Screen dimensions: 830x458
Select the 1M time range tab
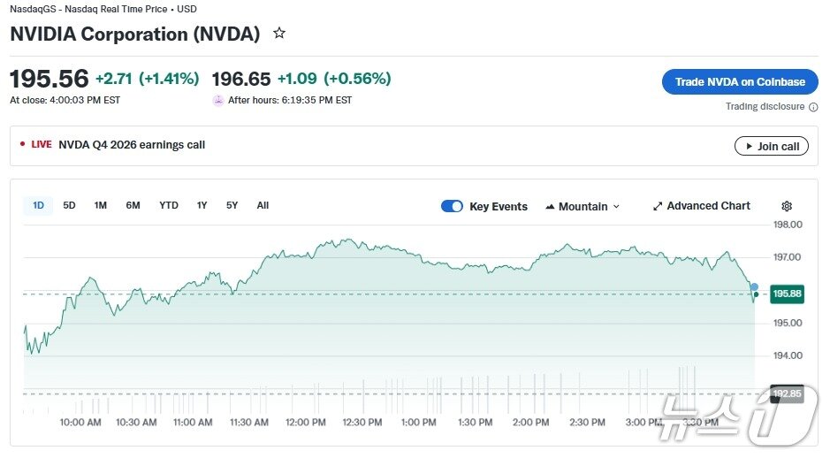point(101,205)
